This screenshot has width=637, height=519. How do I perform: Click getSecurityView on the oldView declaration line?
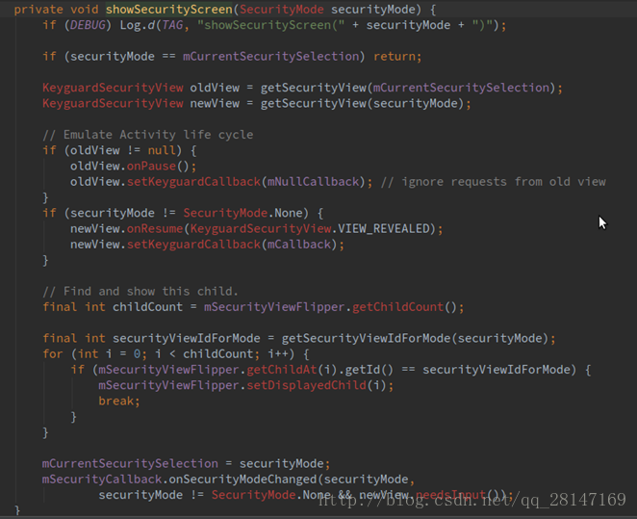pos(314,88)
